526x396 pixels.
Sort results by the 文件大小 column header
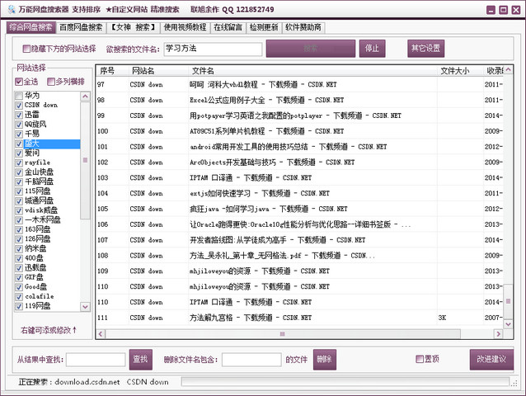(454, 71)
